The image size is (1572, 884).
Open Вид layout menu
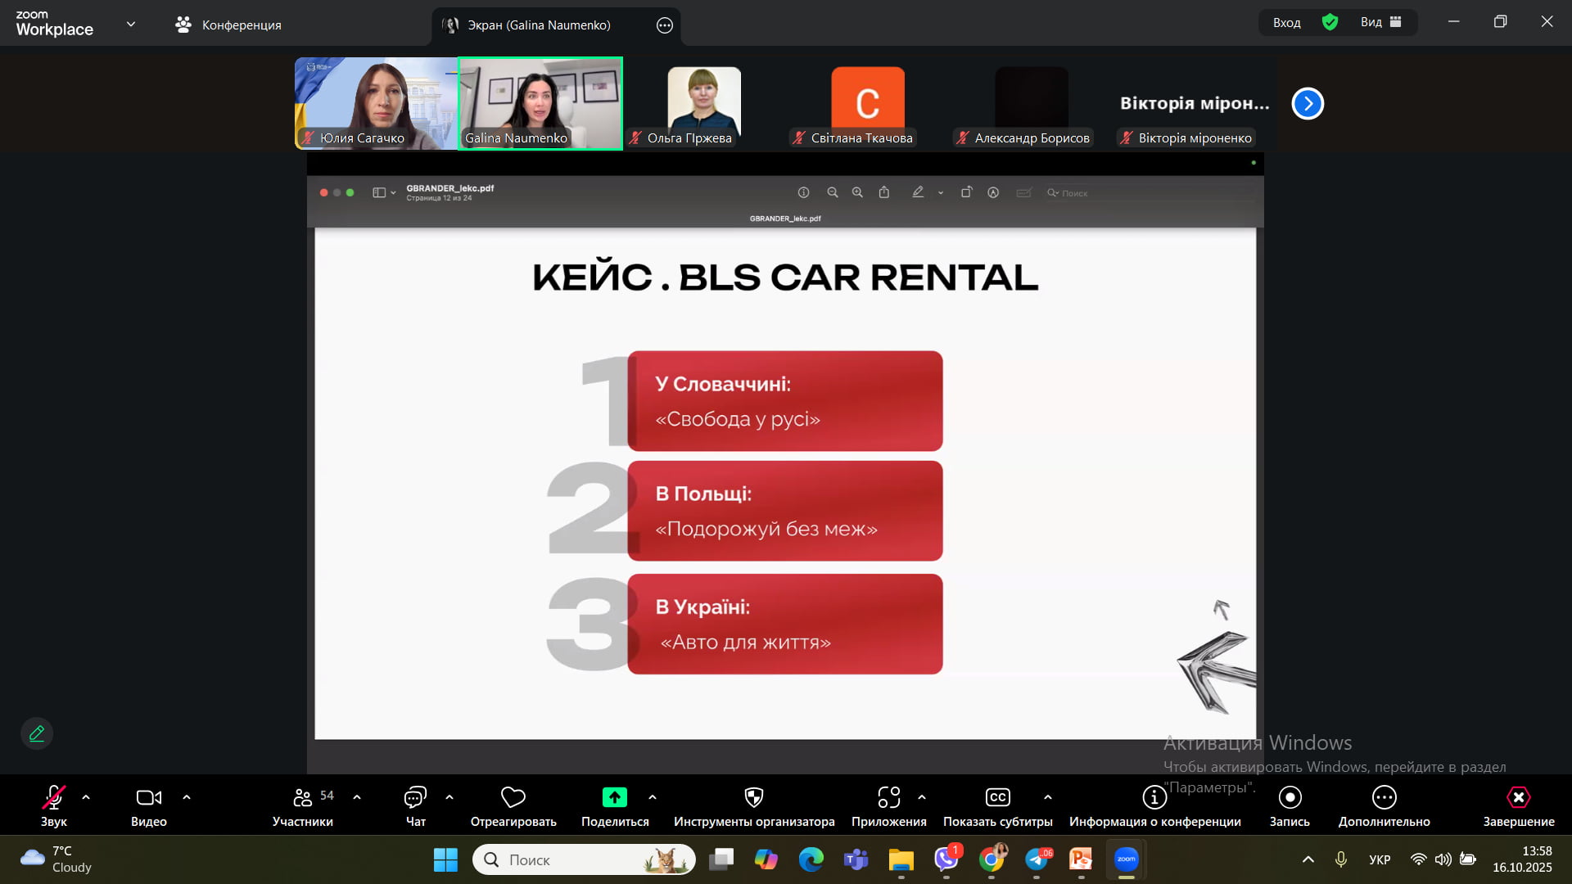pyautogui.click(x=1380, y=22)
